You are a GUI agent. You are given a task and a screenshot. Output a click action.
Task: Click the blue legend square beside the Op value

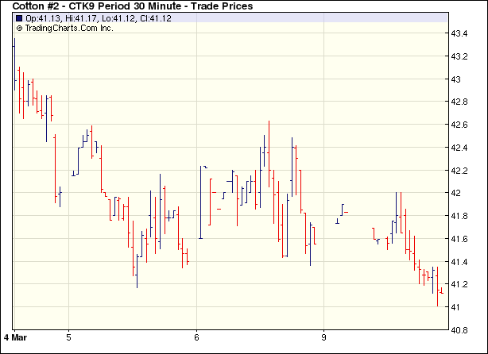19,17
